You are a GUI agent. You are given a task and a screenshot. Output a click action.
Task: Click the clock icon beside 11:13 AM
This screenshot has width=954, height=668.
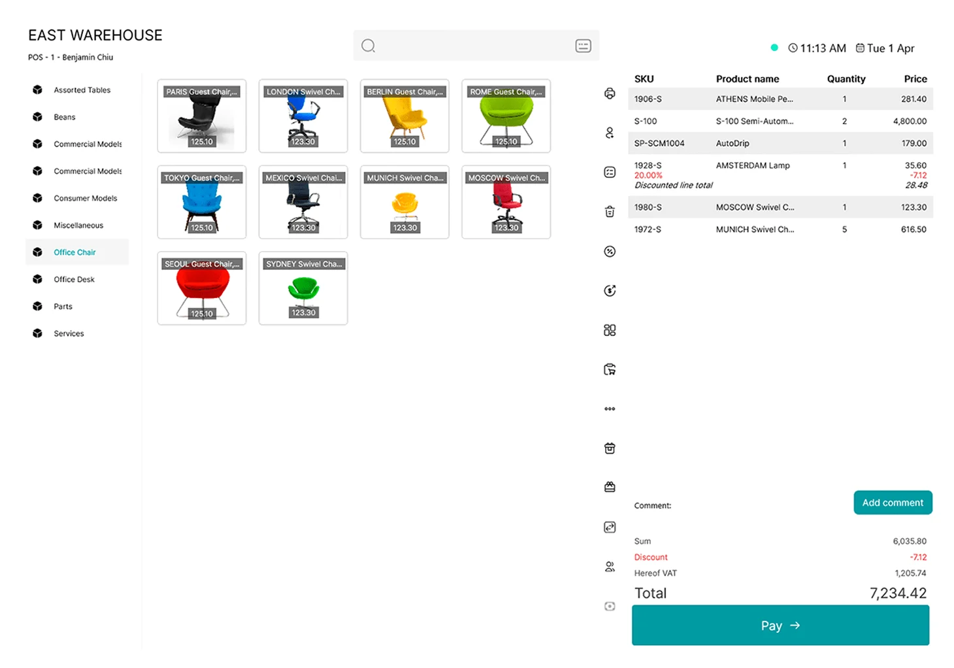pyautogui.click(x=793, y=48)
